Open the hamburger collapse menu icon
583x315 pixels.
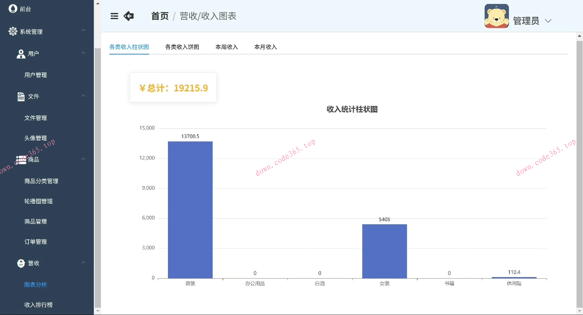click(x=114, y=16)
